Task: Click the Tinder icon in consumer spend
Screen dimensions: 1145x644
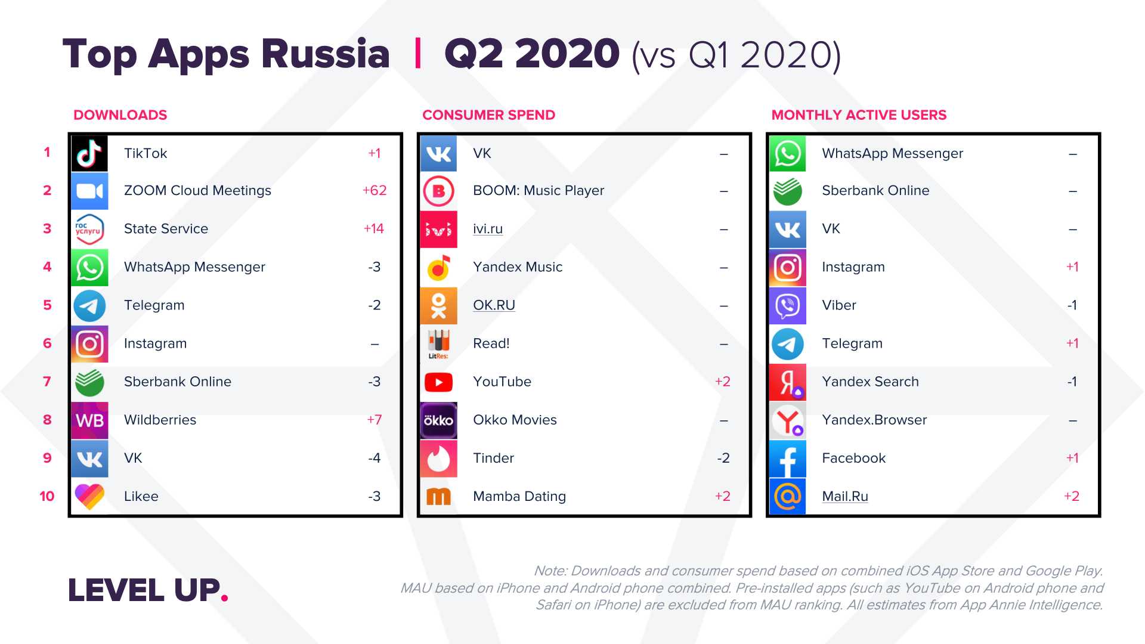Action: click(437, 456)
